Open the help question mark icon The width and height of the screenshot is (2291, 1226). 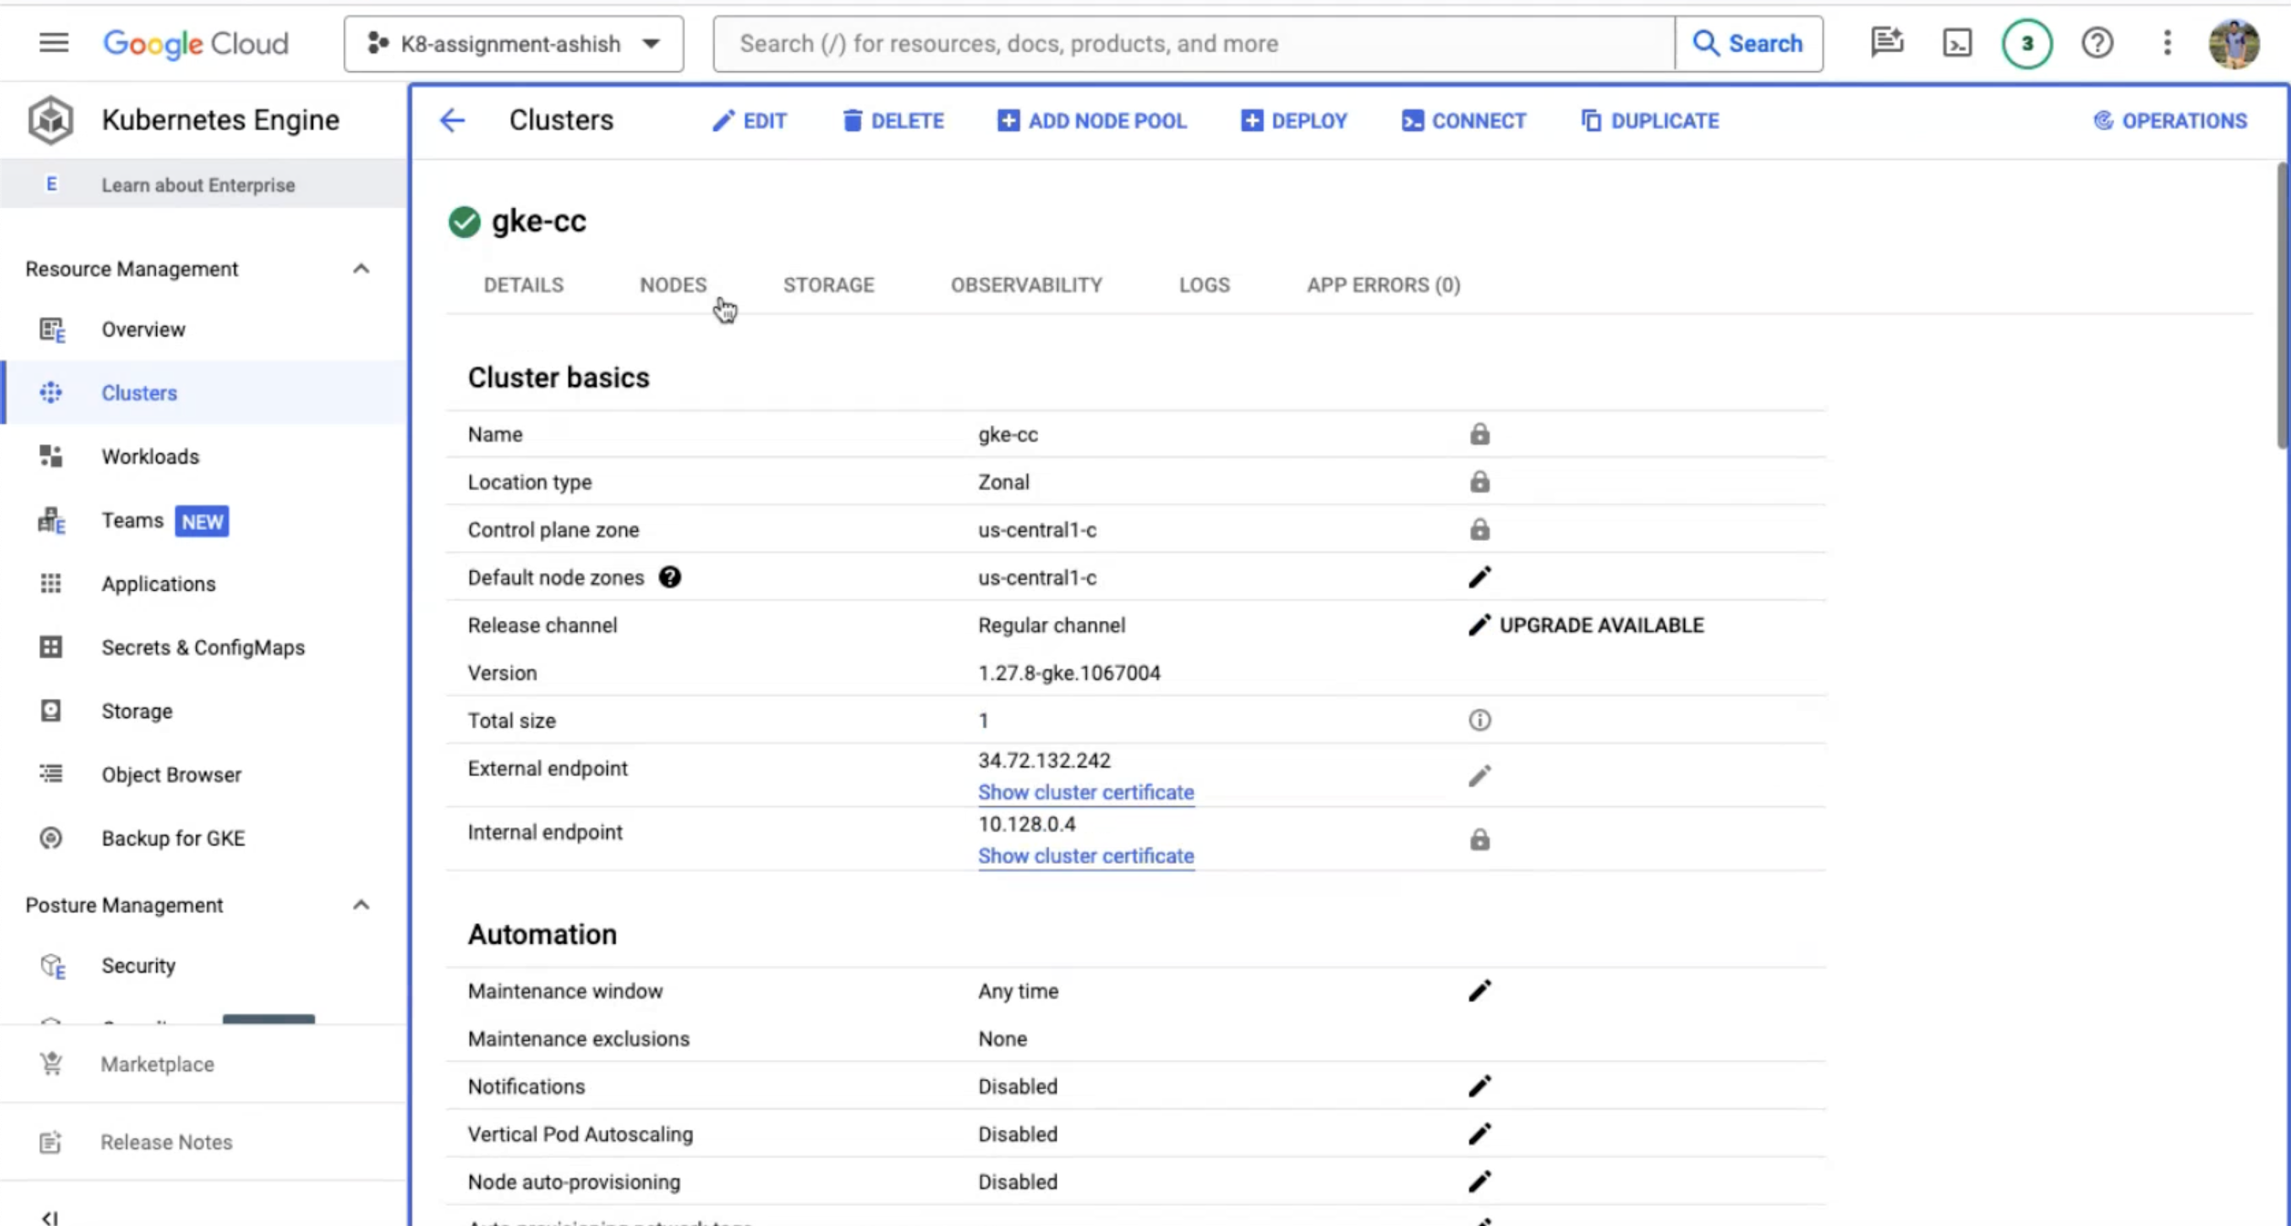point(2097,43)
